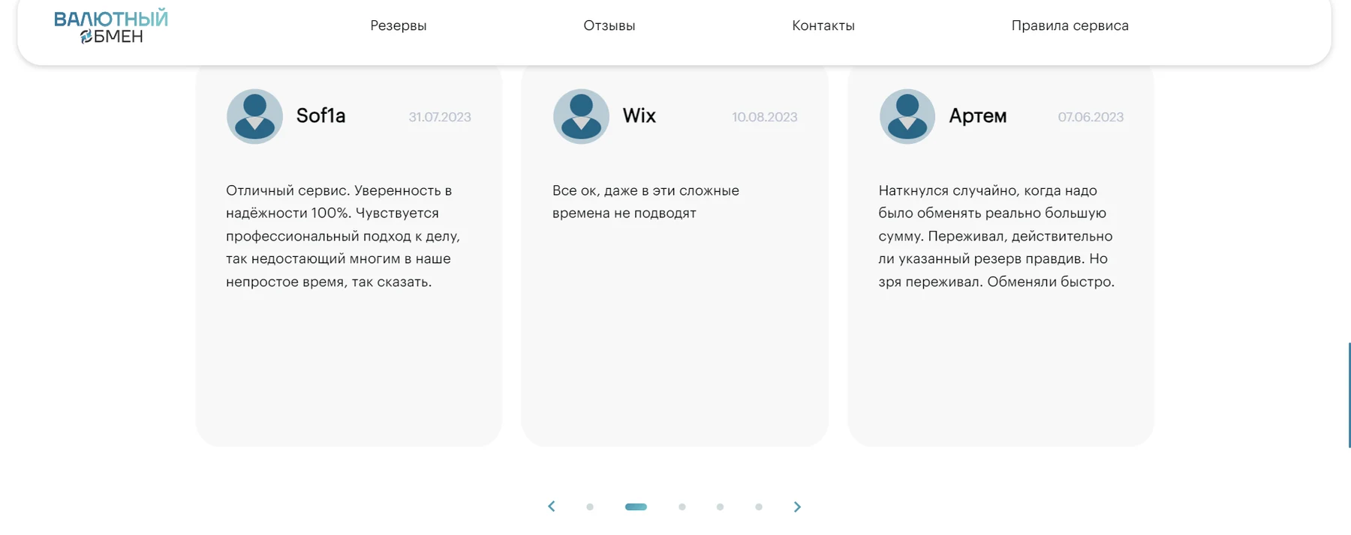
Task: Select the active second carousel indicator
Action: 636,507
